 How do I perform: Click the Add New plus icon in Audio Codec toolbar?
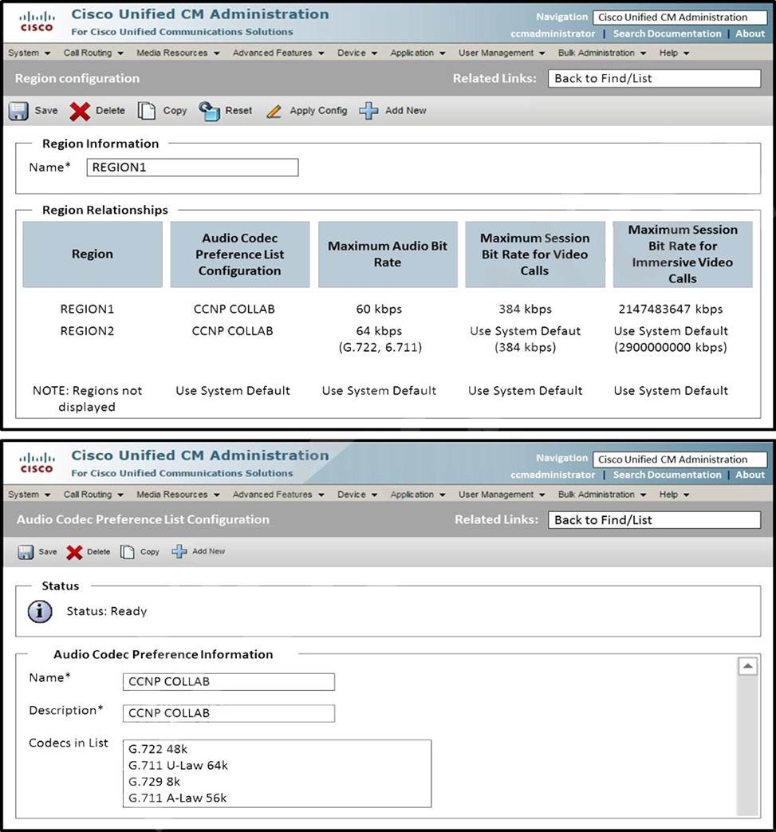coord(179,552)
